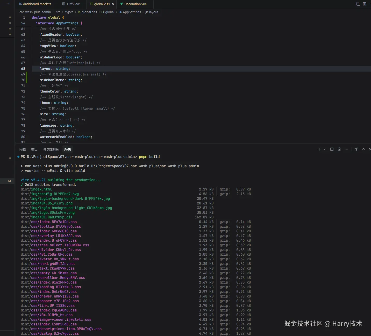Click the 'themeColor: string;' code line

click(59, 91)
